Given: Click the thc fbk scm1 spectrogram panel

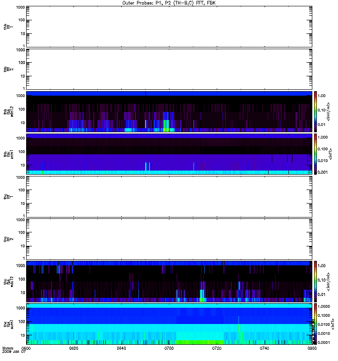Looking at the screenshot, I should [169, 324].
